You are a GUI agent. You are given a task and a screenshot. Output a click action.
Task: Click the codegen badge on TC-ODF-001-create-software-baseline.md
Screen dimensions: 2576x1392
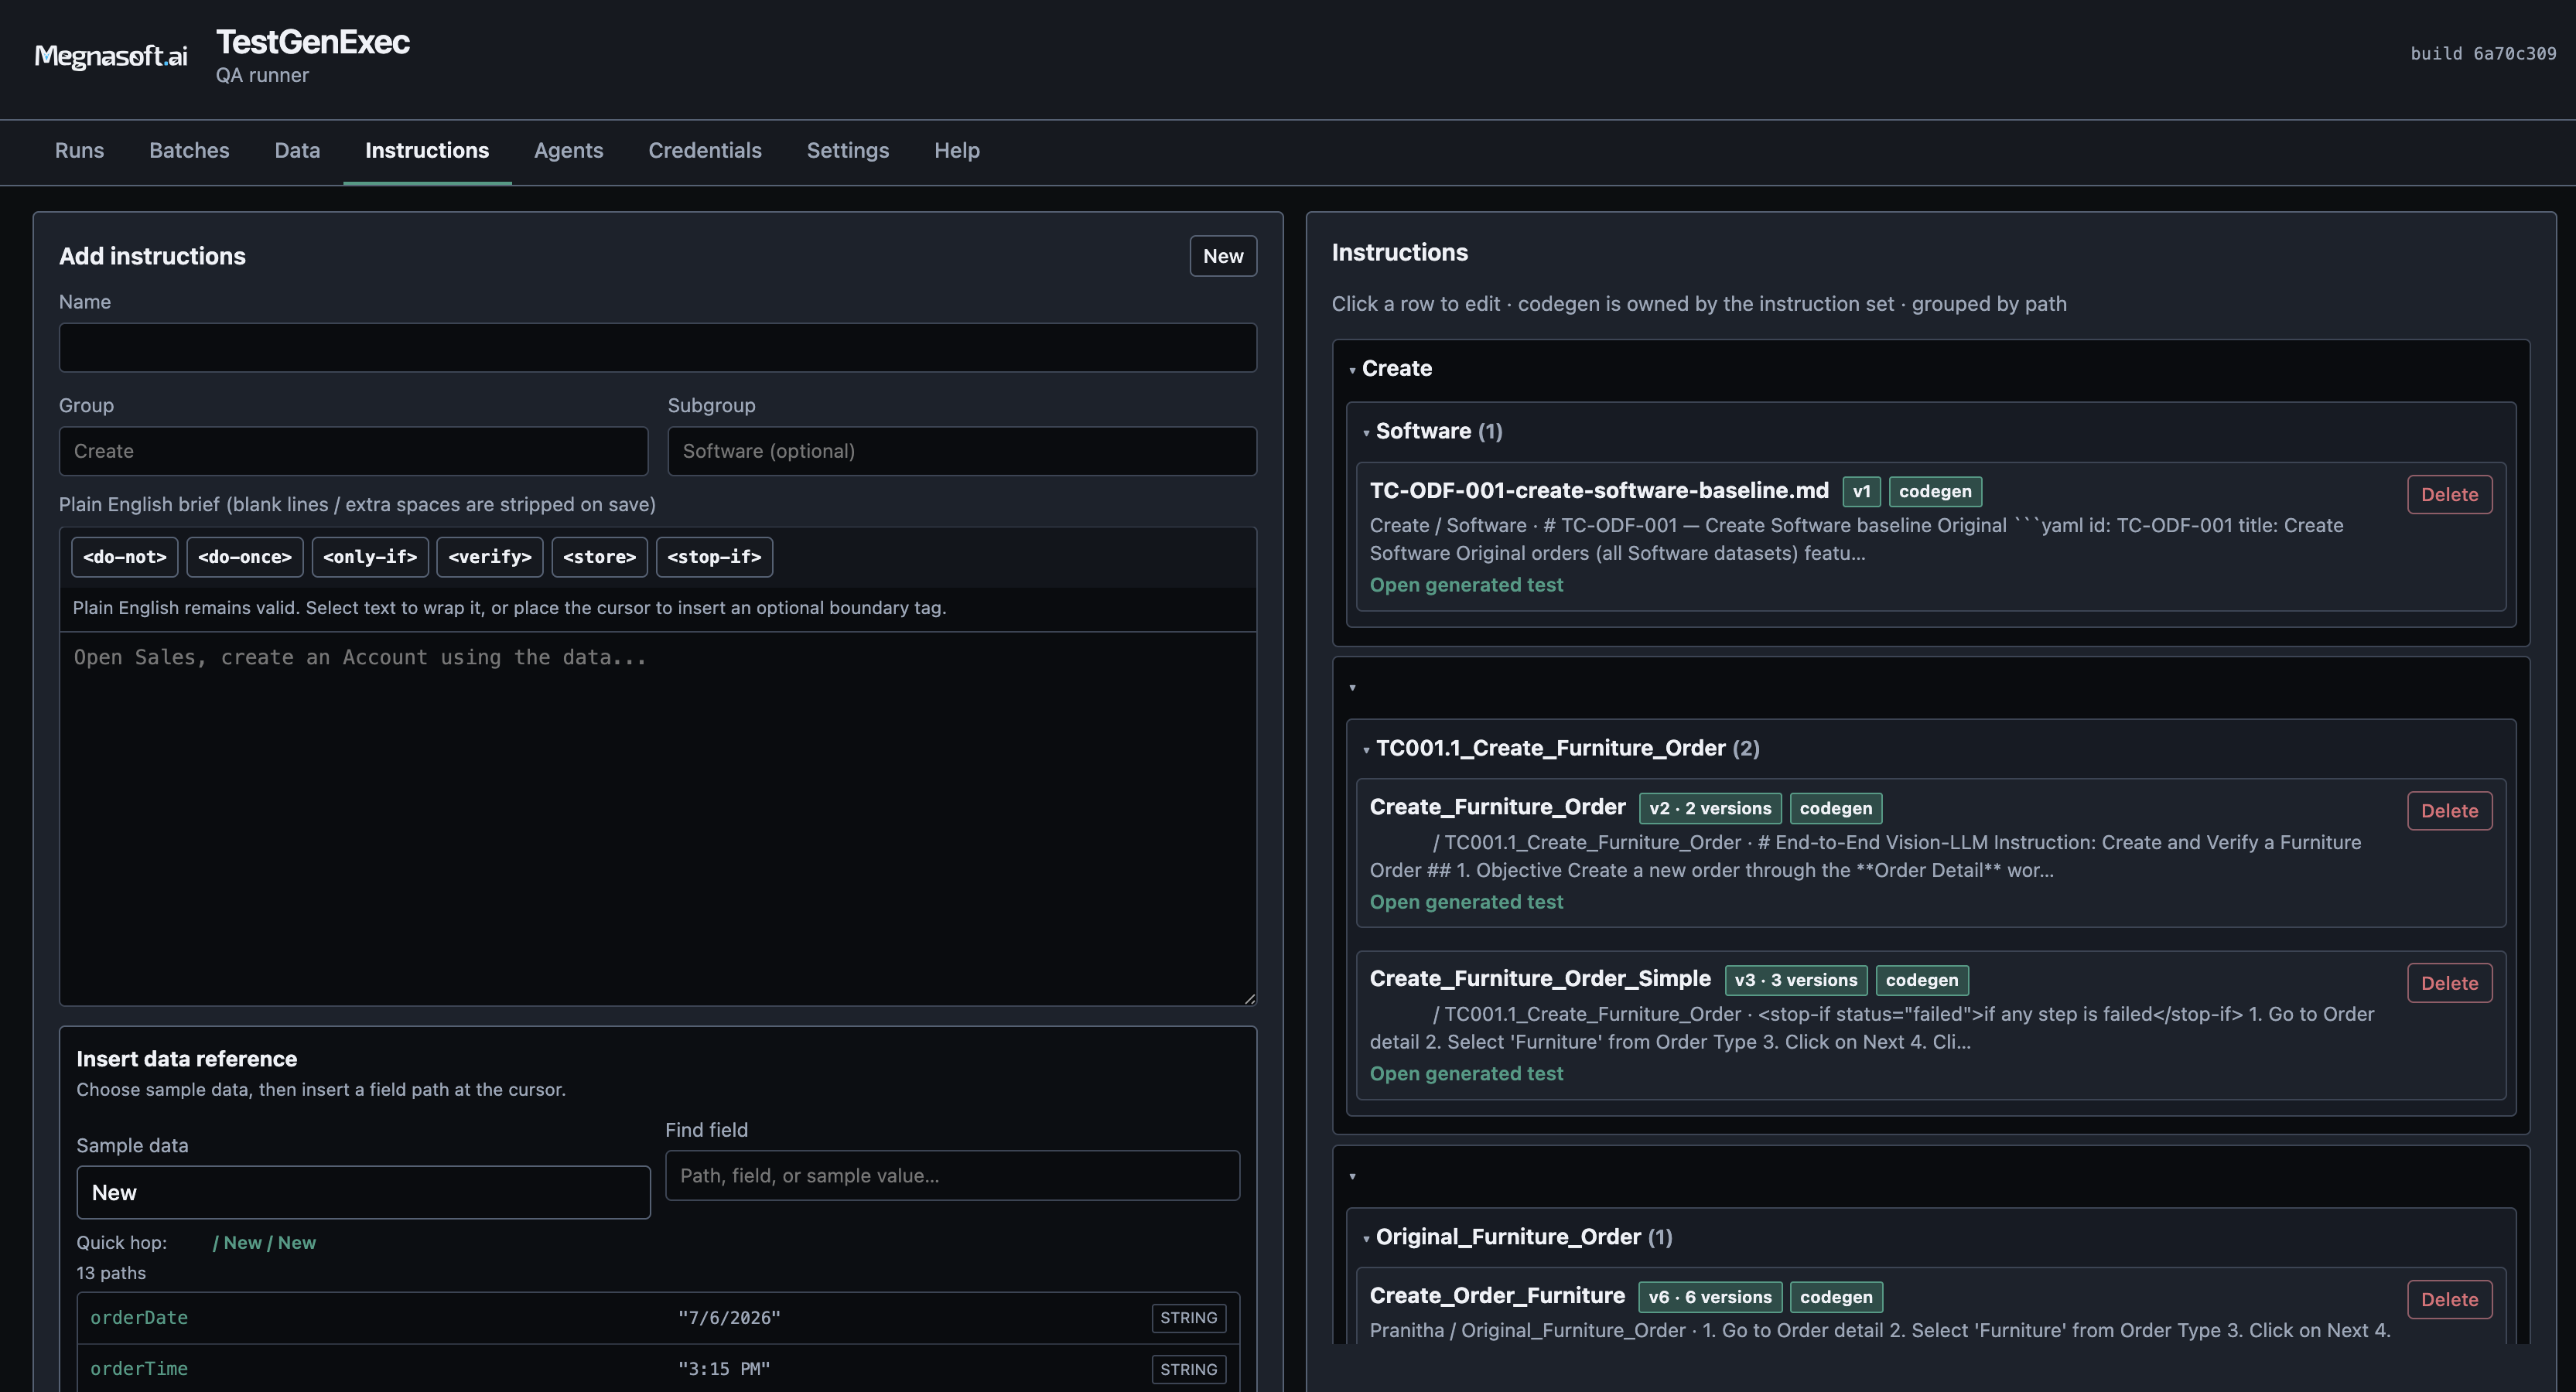click(x=1935, y=491)
